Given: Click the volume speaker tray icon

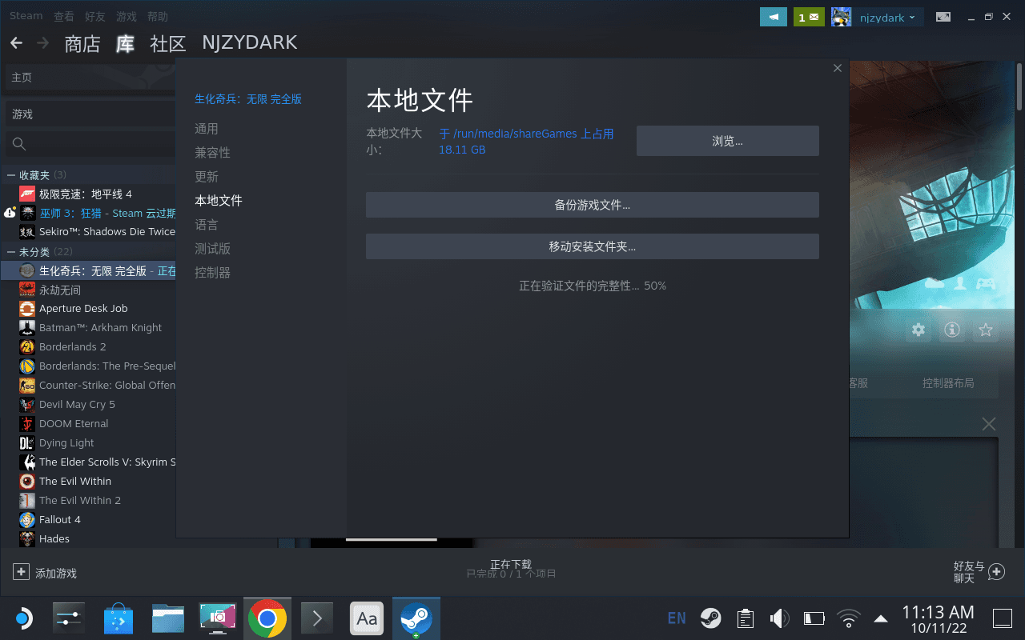Looking at the screenshot, I should point(779,618).
